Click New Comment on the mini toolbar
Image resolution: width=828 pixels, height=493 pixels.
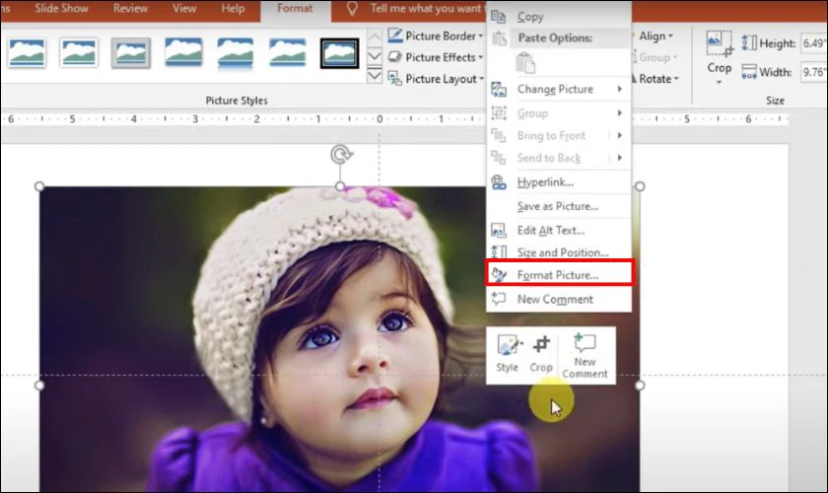tap(586, 356)
